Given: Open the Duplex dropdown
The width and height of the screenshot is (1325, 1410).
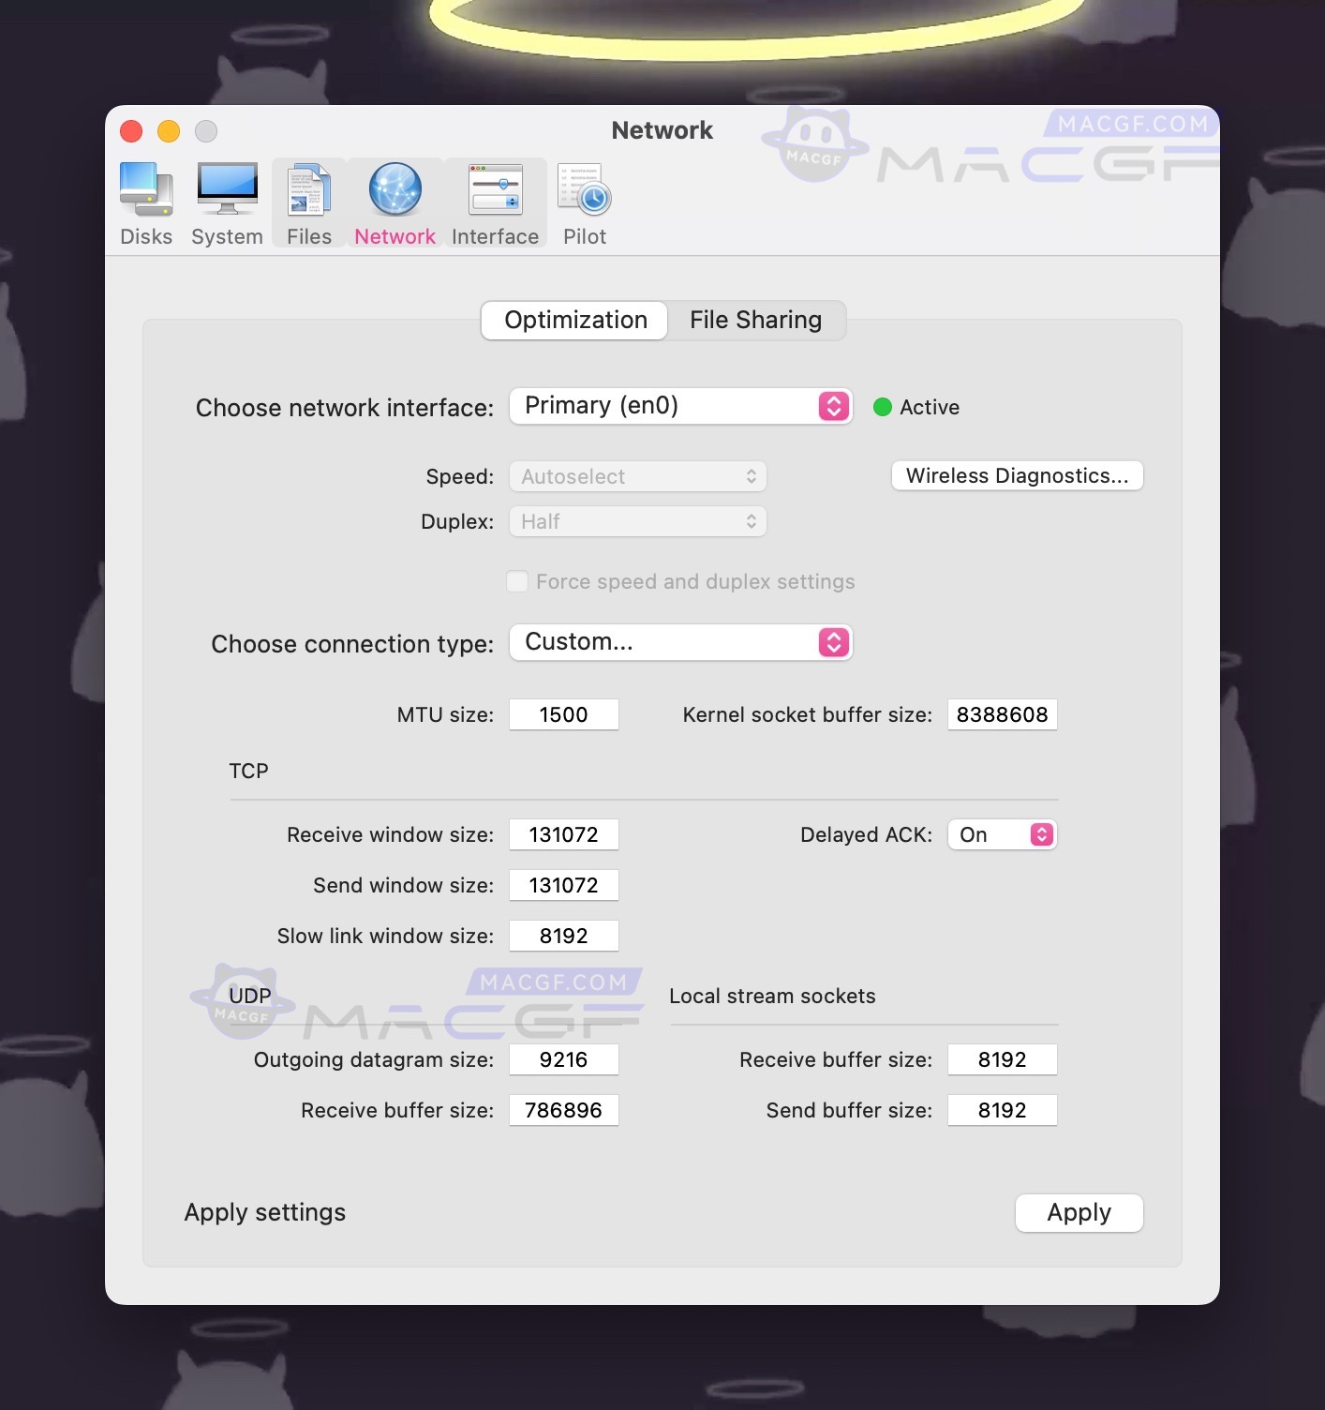Looking at the screenshot, I should click(637, 521).
